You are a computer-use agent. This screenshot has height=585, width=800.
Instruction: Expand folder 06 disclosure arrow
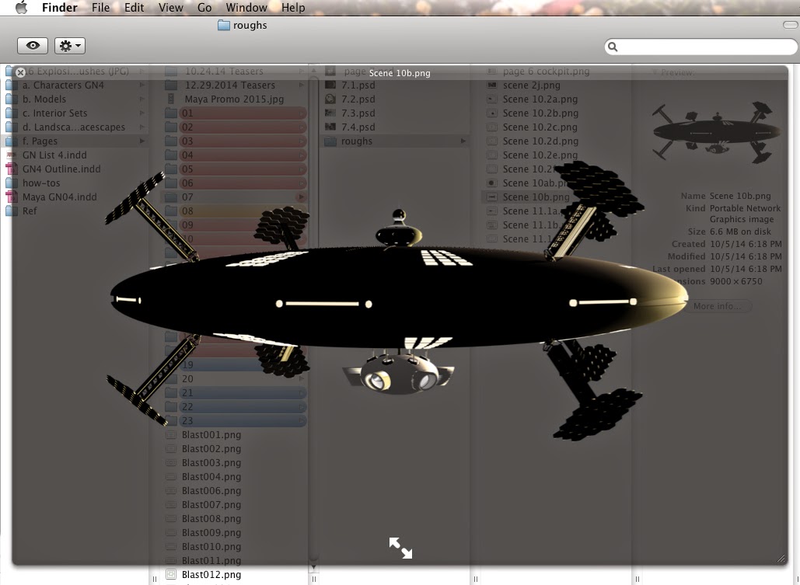tap(302, 183)
